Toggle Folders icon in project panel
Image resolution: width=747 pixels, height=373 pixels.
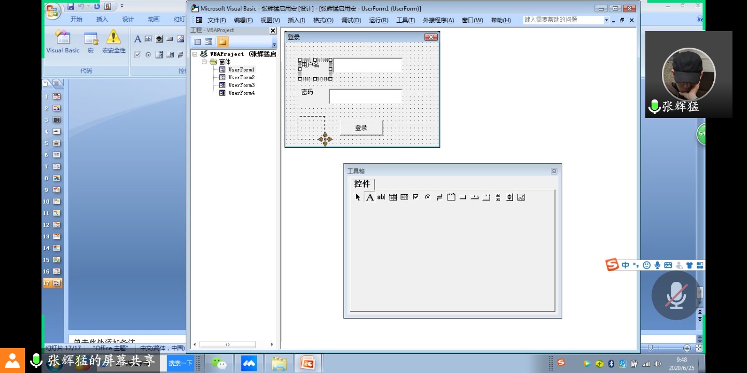pyautogui.click(x=223, y=42)
